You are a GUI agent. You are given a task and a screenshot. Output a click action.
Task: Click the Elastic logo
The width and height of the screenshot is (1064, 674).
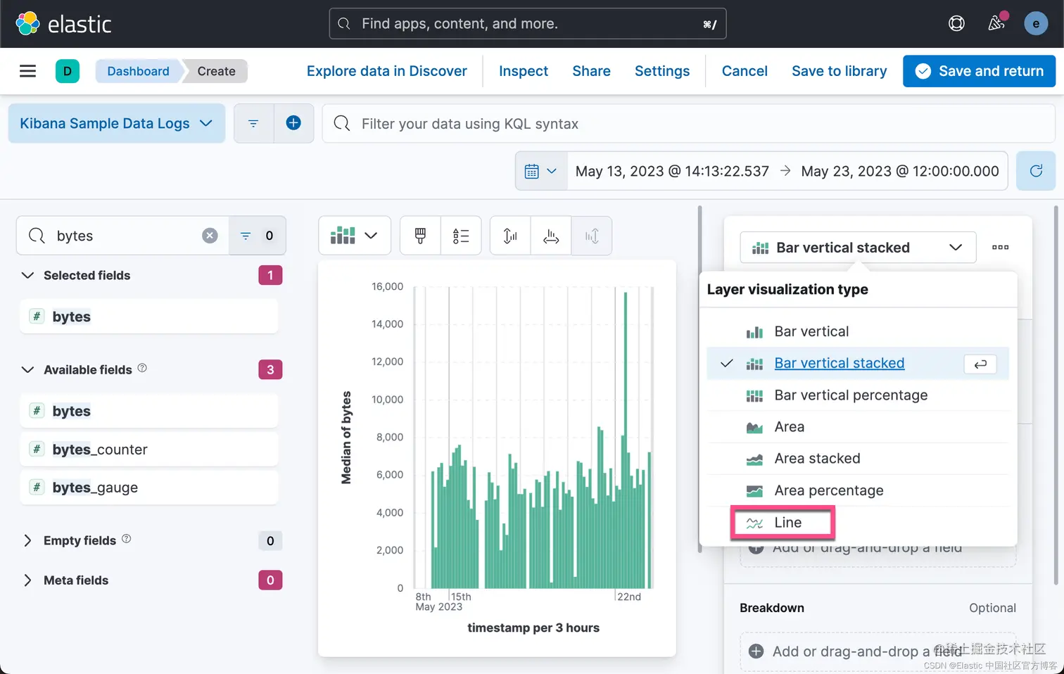click(63, 24)
